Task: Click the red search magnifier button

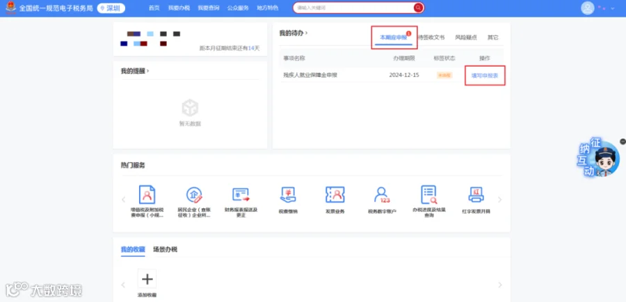Action: pyautogui.click(x=418, y=8)
